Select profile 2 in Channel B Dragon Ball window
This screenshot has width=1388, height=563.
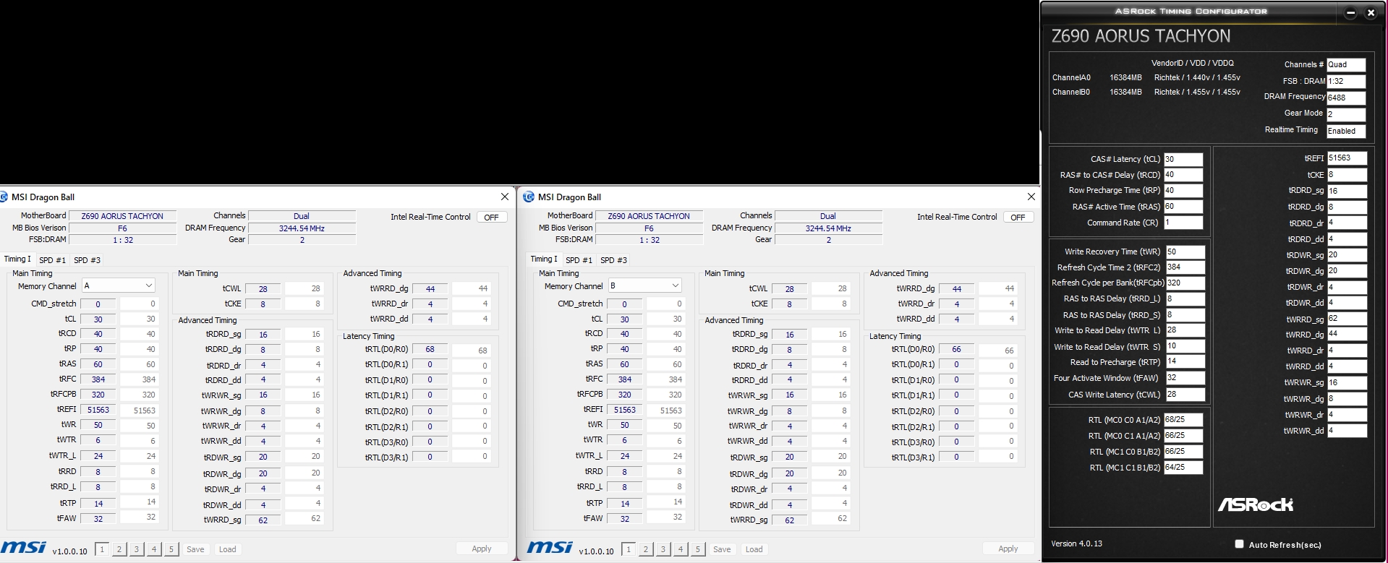[646, 549]
